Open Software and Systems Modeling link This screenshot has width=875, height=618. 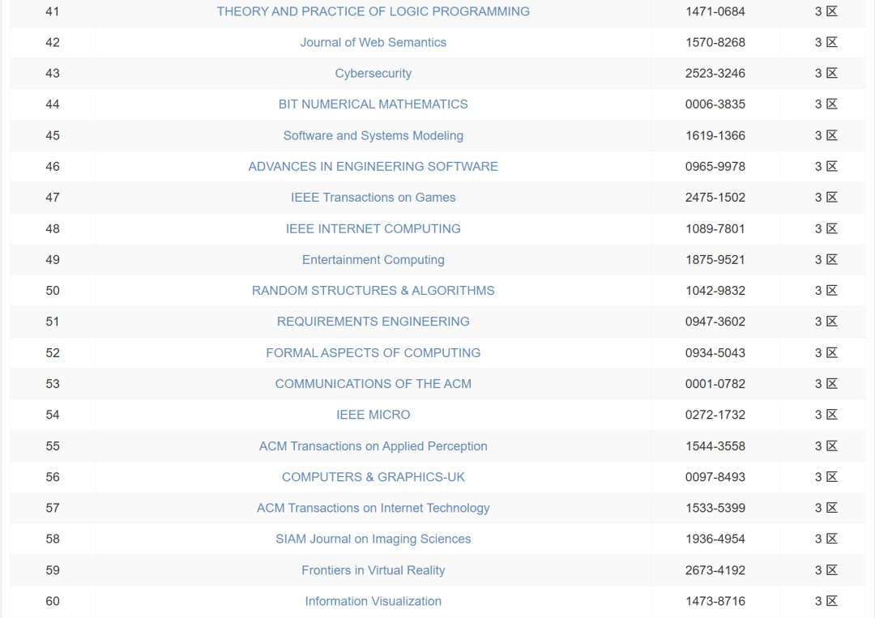point(373,135)
